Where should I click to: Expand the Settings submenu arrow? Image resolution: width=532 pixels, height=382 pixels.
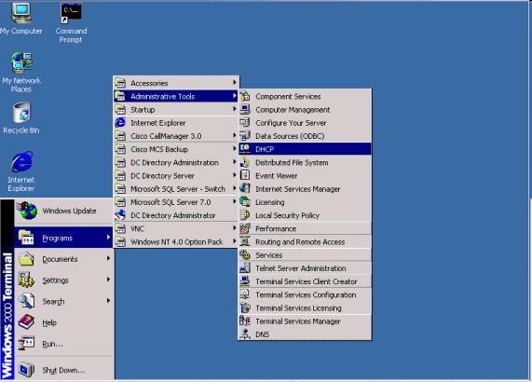[108, 280]
